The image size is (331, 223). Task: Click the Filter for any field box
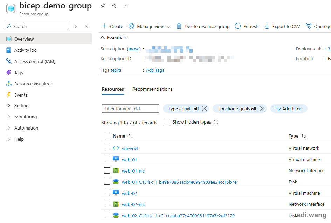pos(130,109)
